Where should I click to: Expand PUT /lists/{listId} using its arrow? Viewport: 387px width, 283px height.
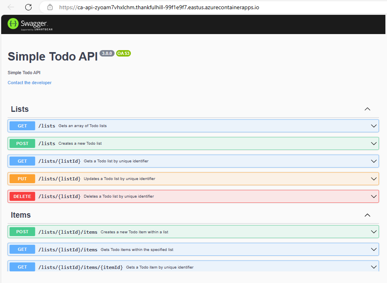click(x=374, y=179)
